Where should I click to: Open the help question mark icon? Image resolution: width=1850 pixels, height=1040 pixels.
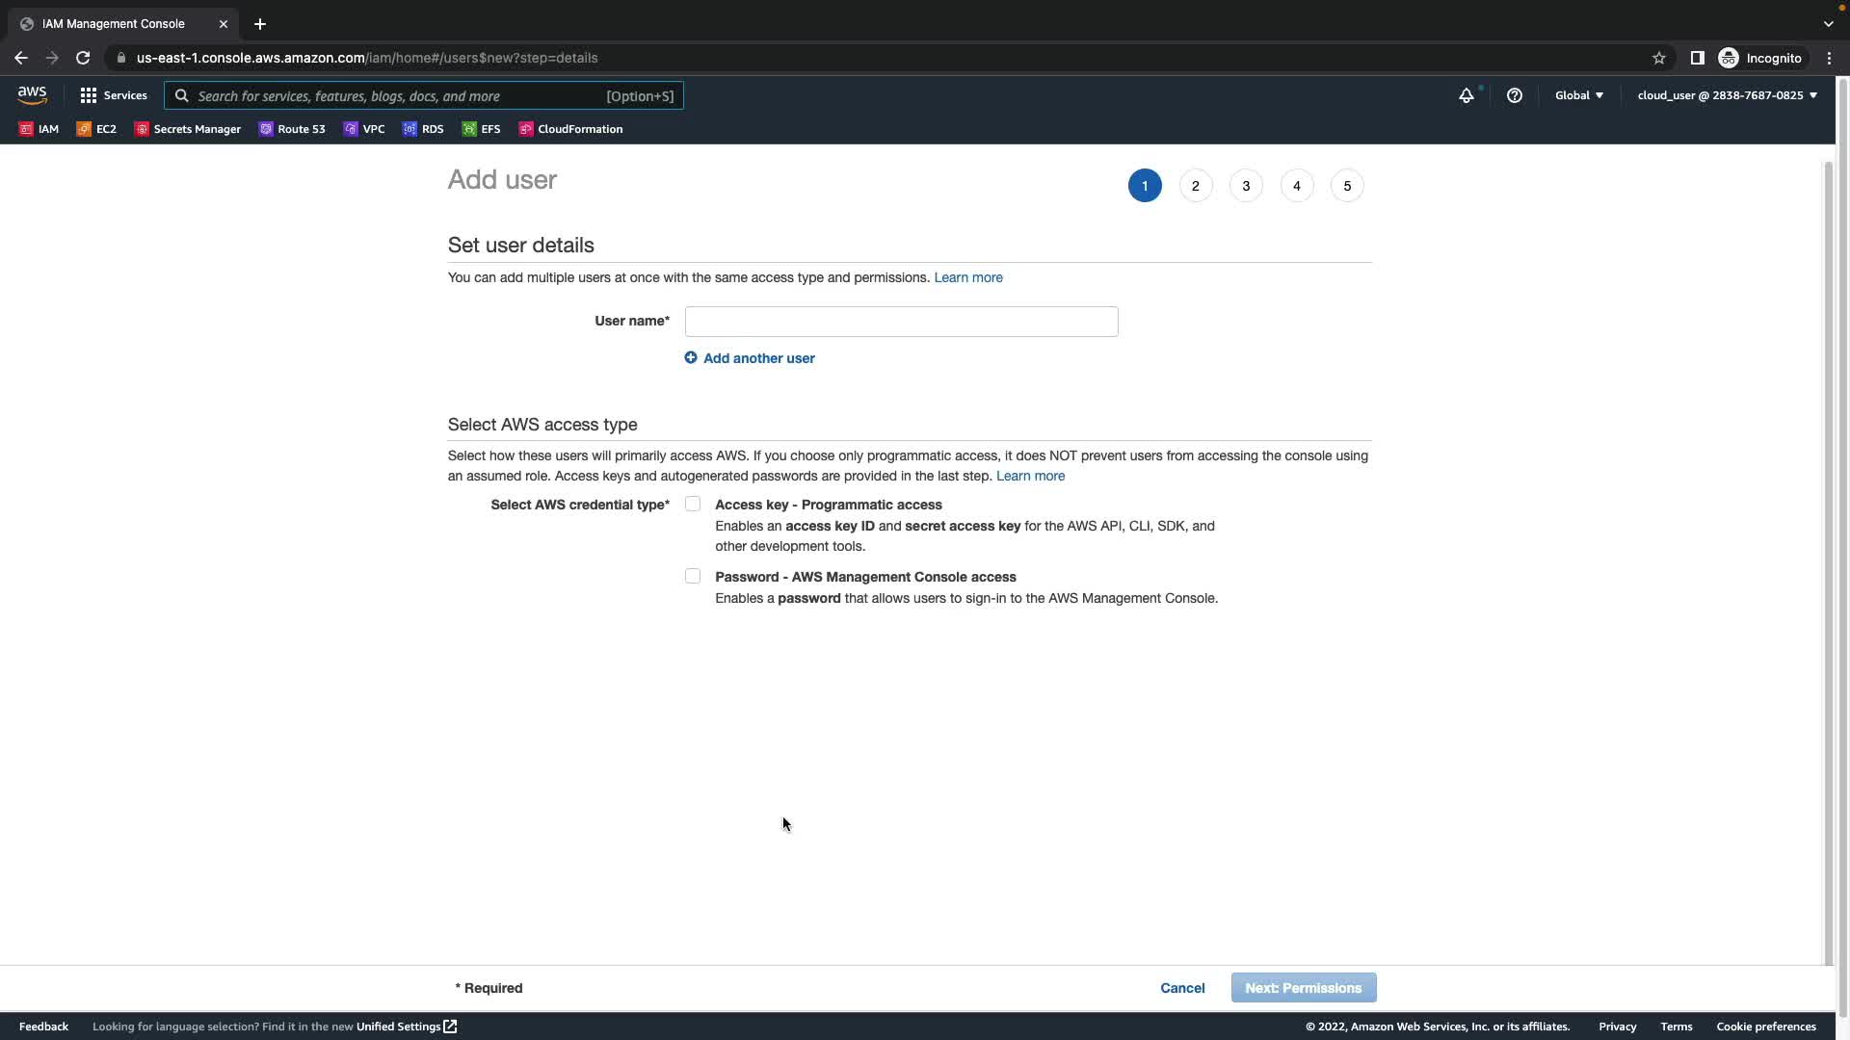click(x=1514, y=95)
